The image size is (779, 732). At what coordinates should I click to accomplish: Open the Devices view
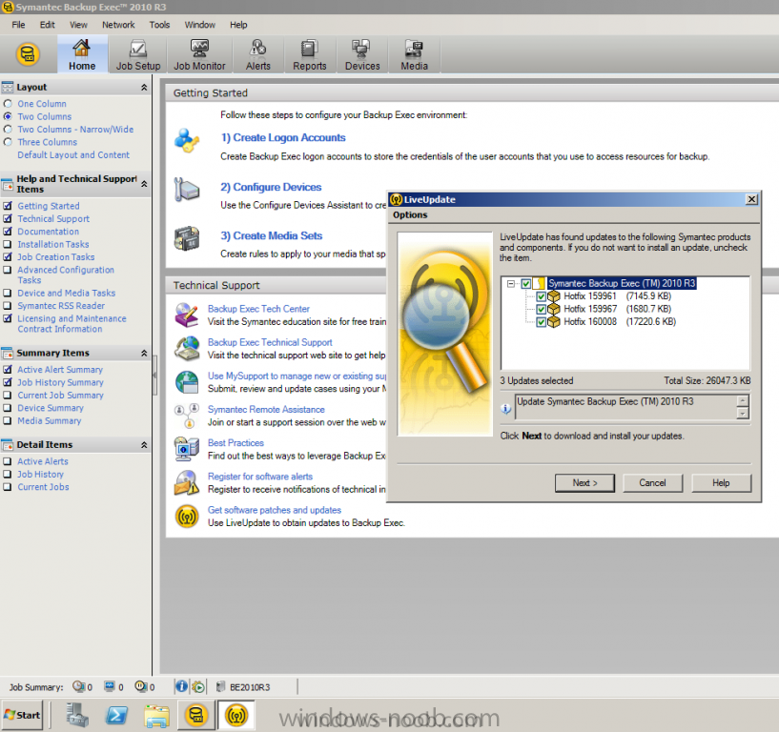tap(362, 54)
